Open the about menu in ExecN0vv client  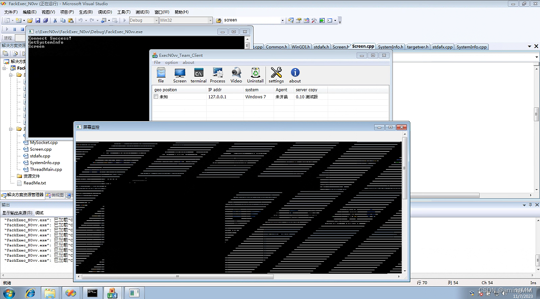pyautogui.click(x=188, y=62)
